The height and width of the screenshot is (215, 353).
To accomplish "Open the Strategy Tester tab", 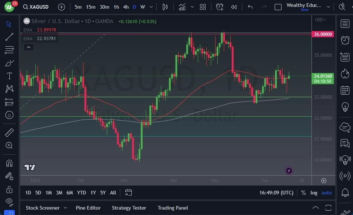I will coord(129,208).
